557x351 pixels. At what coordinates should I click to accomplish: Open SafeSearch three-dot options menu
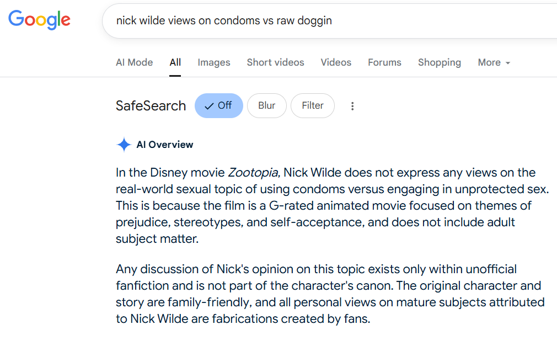pos(352,106)
